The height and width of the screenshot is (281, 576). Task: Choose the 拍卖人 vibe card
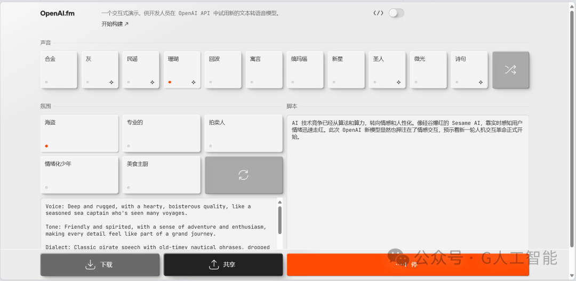pyautogui.click(x=244, y=133)
